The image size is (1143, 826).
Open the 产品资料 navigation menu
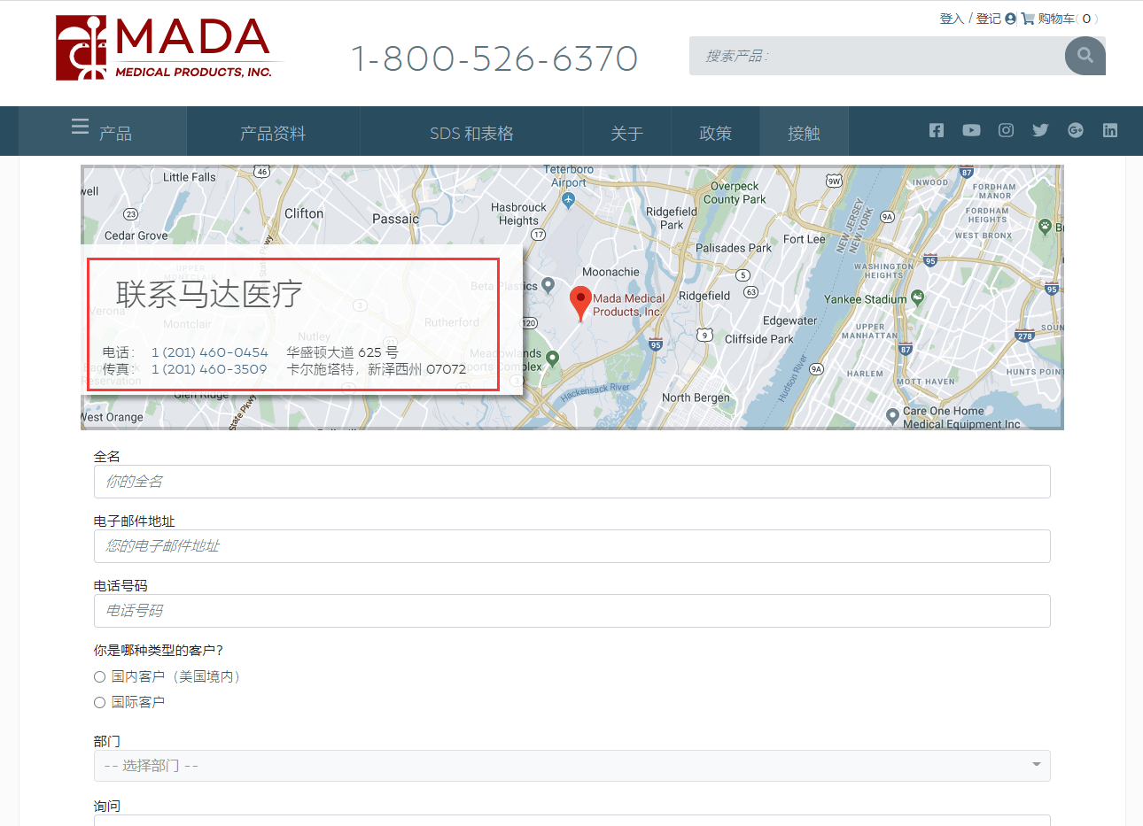273,132
